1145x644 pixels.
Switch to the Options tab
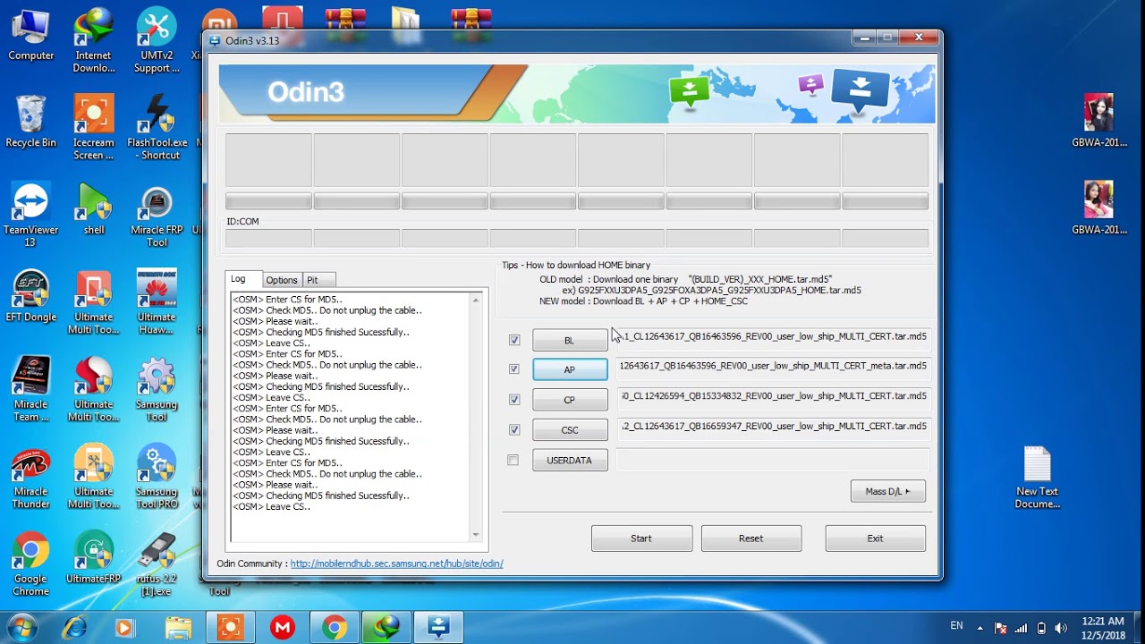pos(282,280)
